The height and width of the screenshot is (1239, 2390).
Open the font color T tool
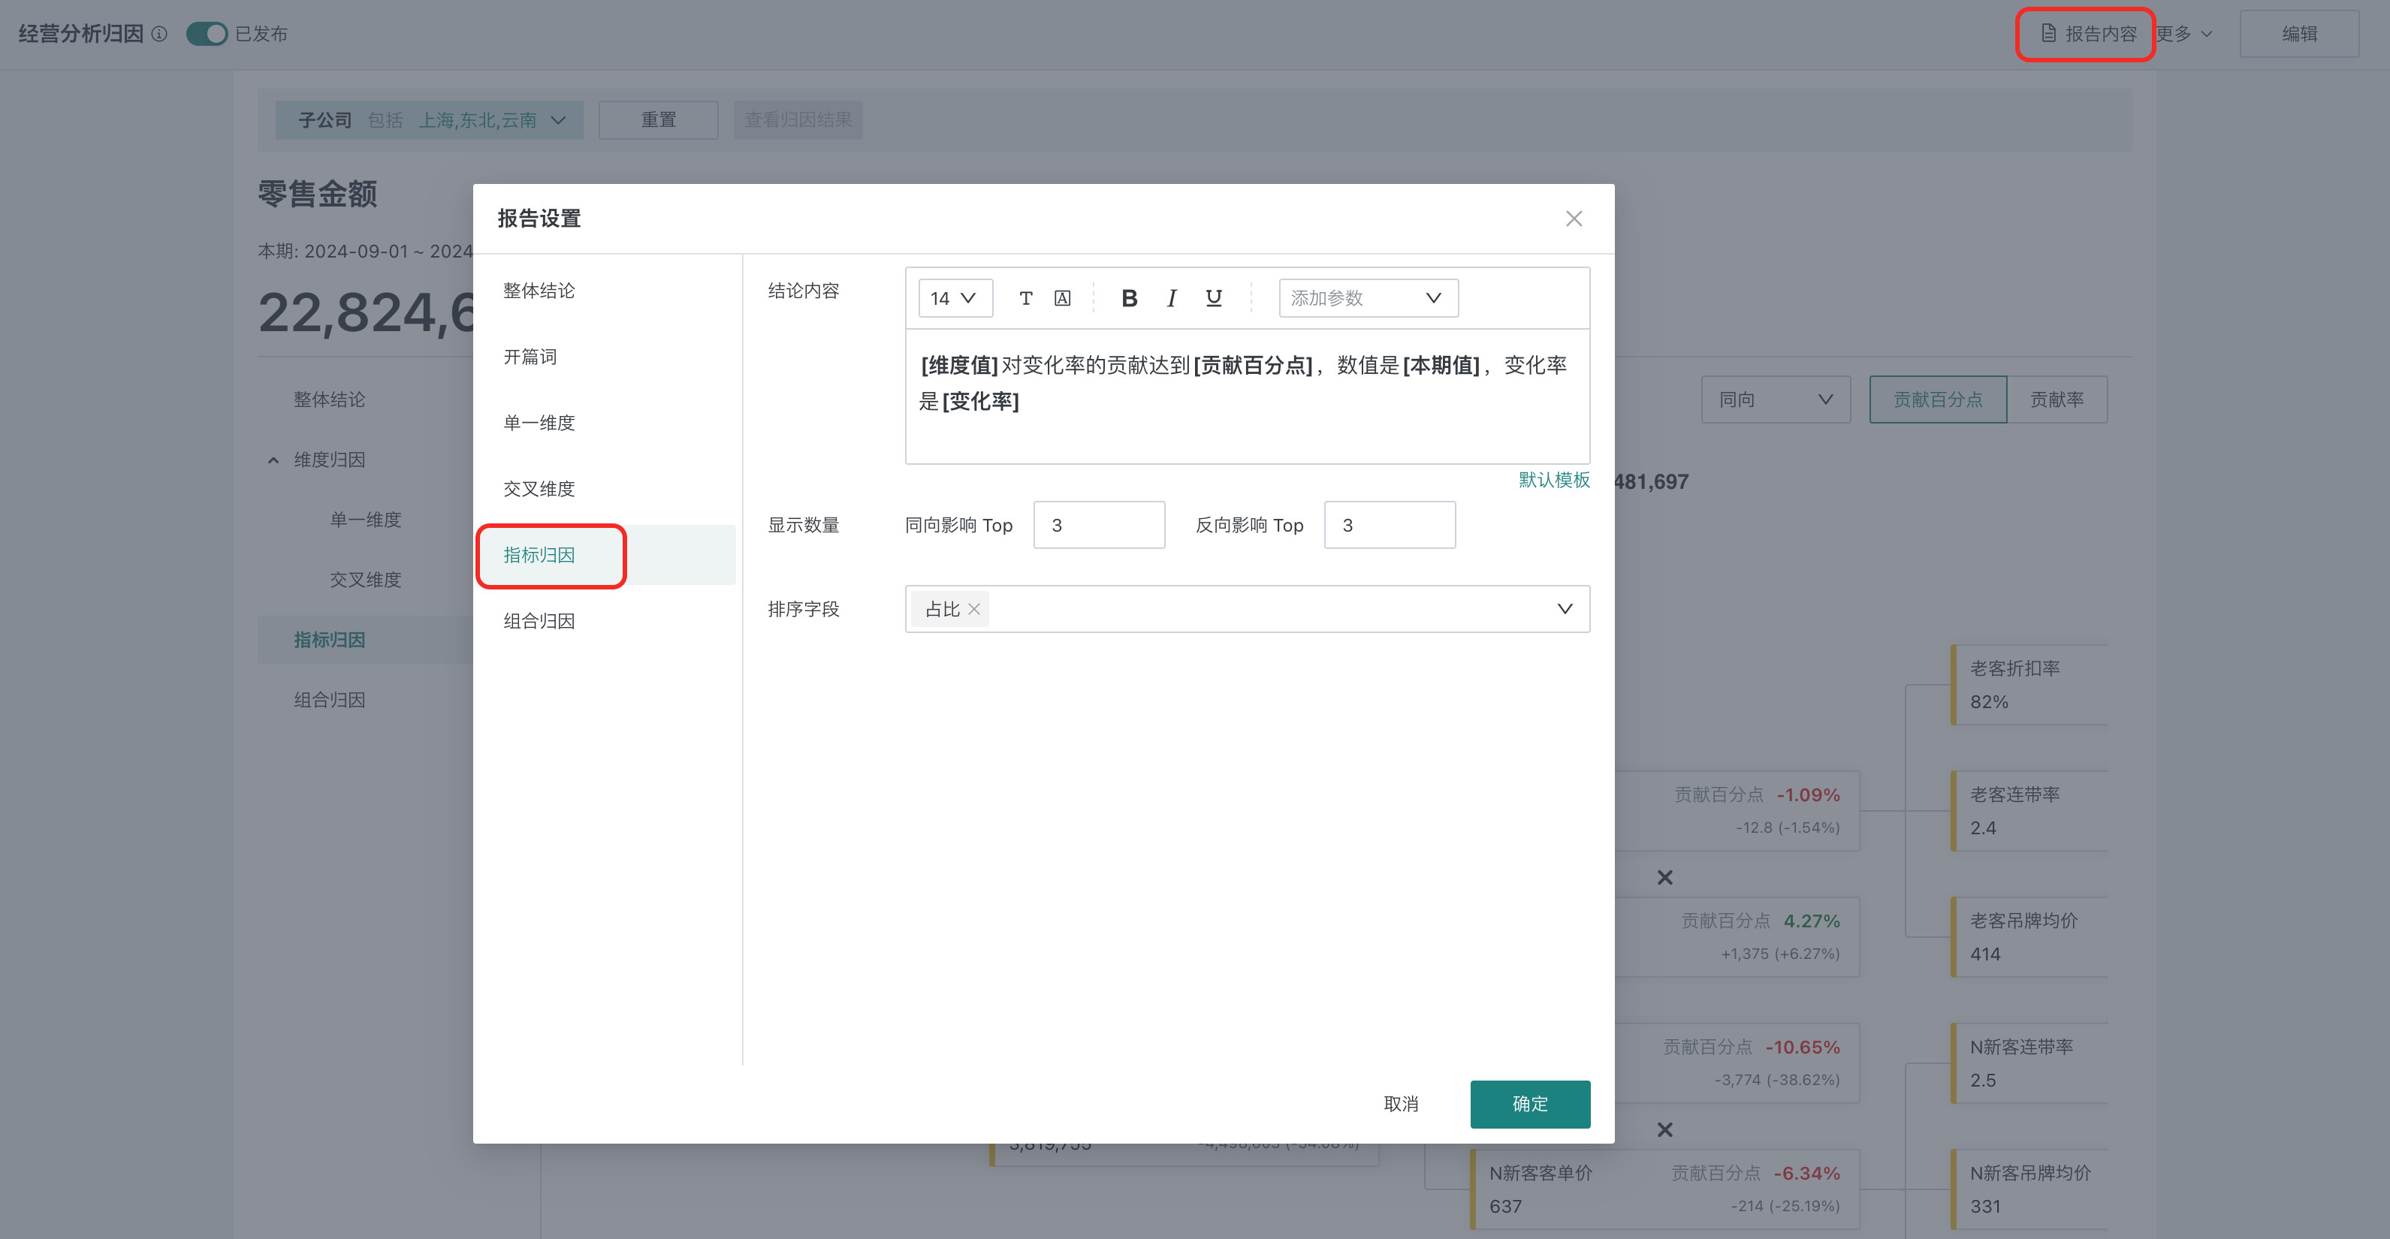click(1025, 297)
